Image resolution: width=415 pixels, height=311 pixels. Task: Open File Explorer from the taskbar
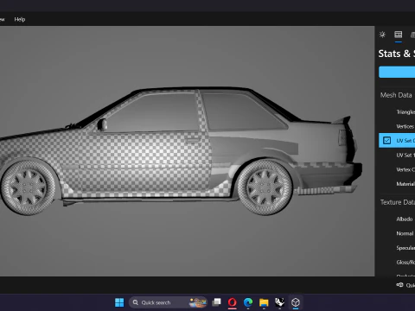264,302
